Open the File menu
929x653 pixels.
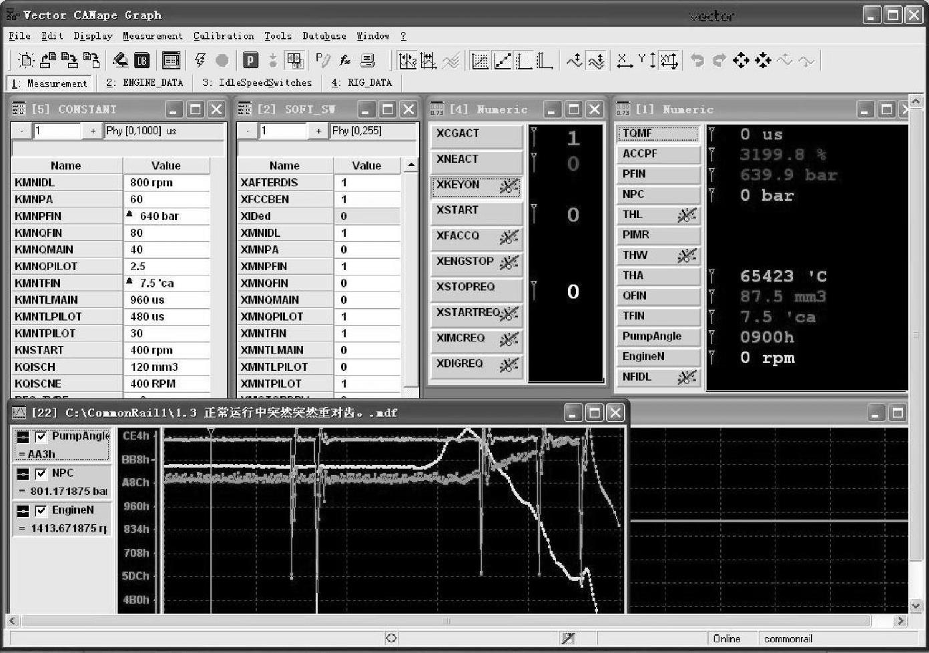[x=19, y=36]
